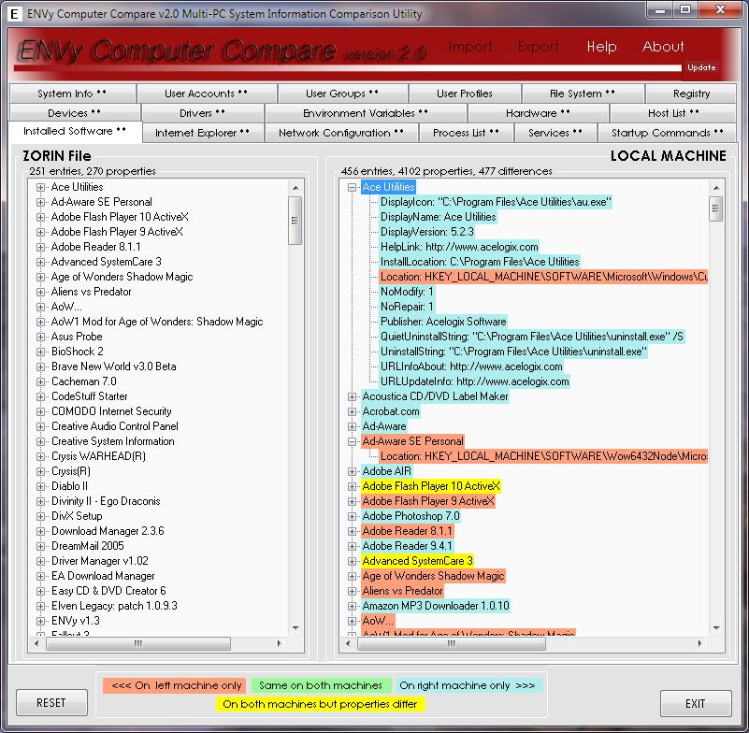749x733 pixels.
Task: Click the NoModify: 1 property
Action: tap(407, 292)
